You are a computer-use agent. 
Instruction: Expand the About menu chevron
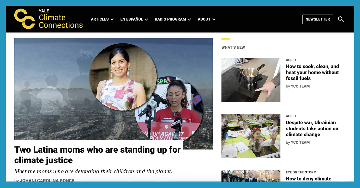point(214,20)
